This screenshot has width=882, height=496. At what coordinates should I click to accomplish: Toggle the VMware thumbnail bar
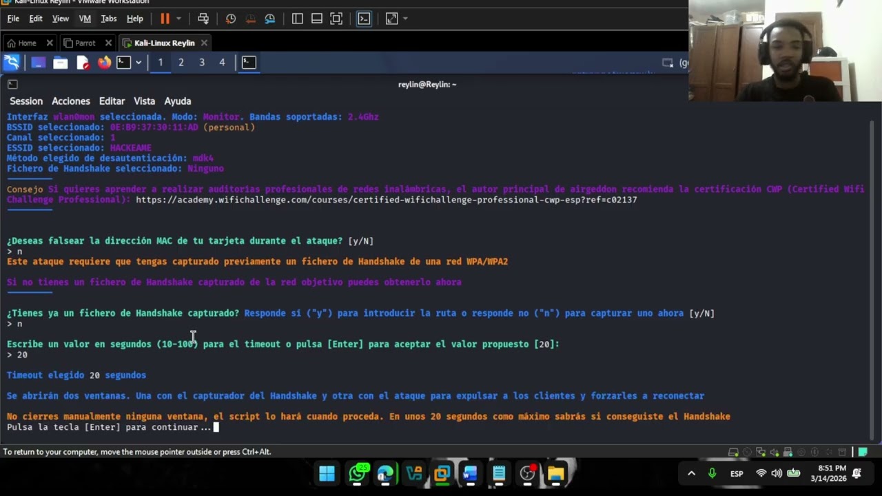317,19
